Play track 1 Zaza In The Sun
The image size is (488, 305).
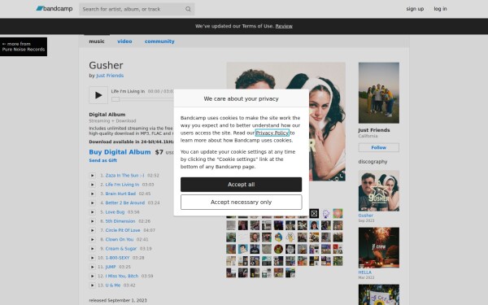click(92, 176)
